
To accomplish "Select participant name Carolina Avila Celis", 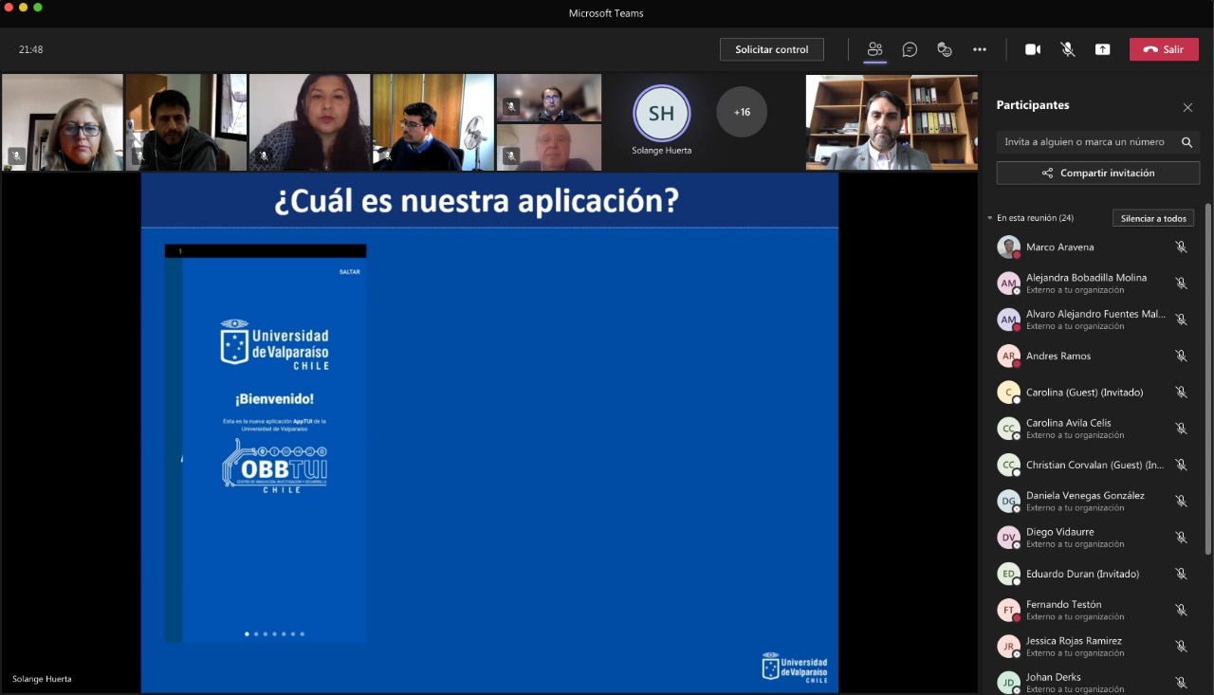I will (x=1068, y=423).
